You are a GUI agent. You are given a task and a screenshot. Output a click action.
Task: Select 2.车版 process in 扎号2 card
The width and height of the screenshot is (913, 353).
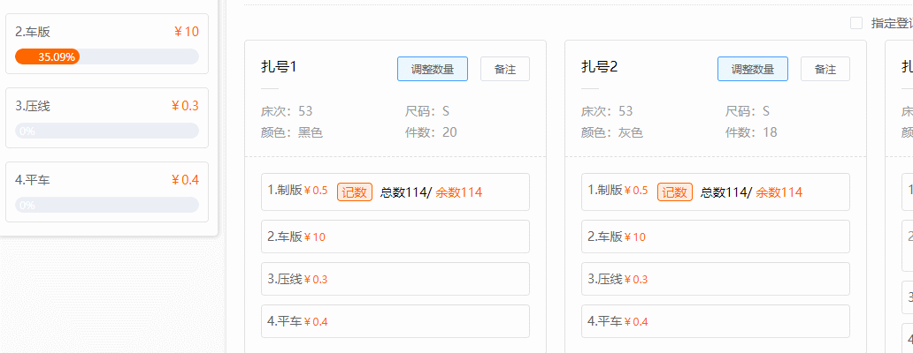[715, 237]
